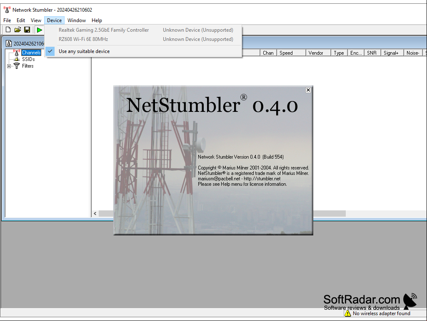Click the SSIDs icon in tree

click(x=17, y=59)
